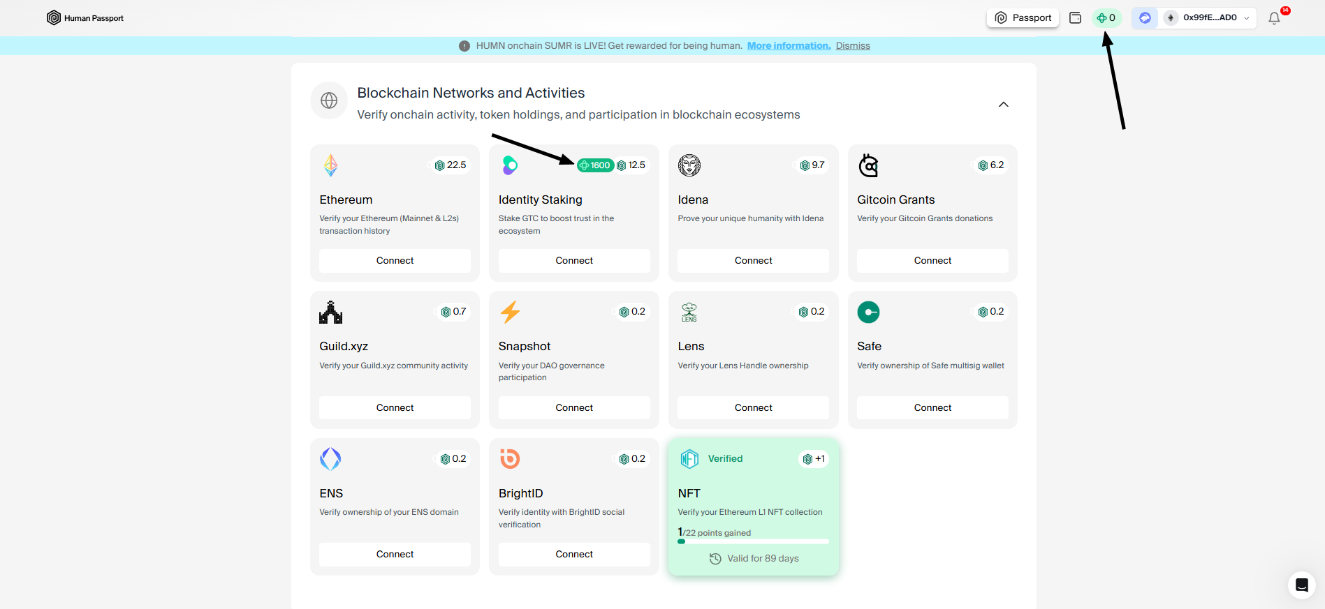Connect the Snapshot stamp

tap(574, 407)
